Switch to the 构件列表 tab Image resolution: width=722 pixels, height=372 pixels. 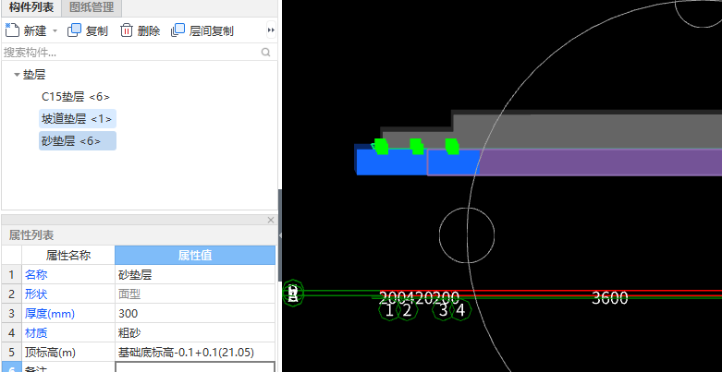coord(31,7)
